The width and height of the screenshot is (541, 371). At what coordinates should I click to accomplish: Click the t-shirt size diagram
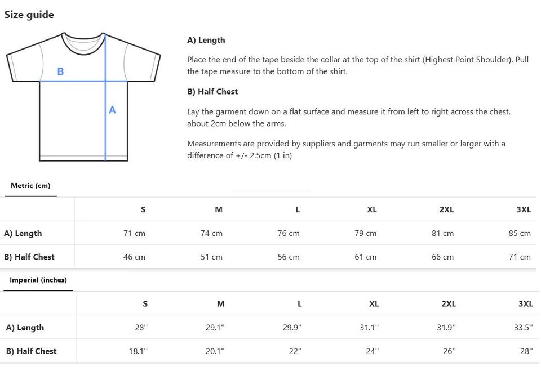pos(83,97)
